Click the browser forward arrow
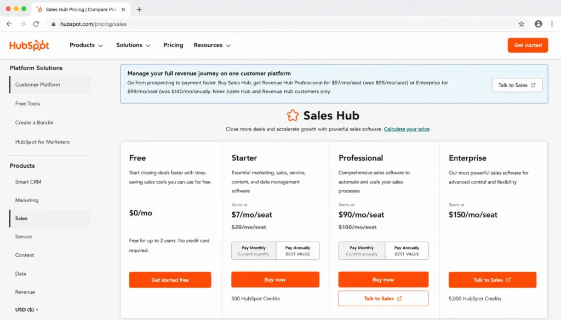The height and width of the screenshot is (320, 561). coord(22,24)
